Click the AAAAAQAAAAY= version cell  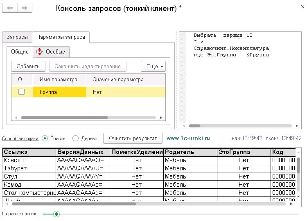[x=83, y=176]
